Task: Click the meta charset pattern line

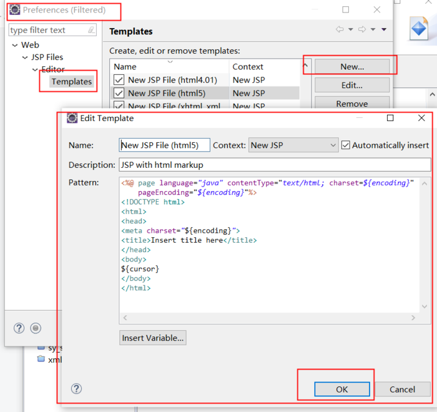Action: [180, 230]
